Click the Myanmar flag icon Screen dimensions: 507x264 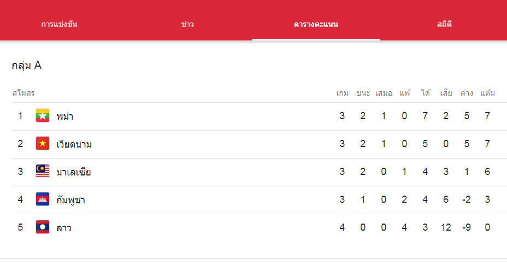tap(43, 115)
